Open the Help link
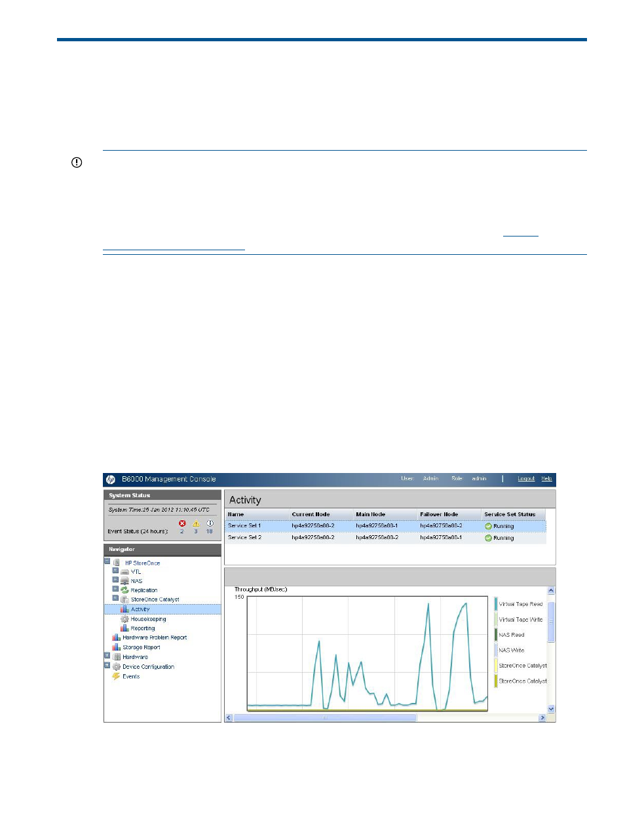Image resolution: width=625 pixels, height=832 pixels. pos(546,479)
